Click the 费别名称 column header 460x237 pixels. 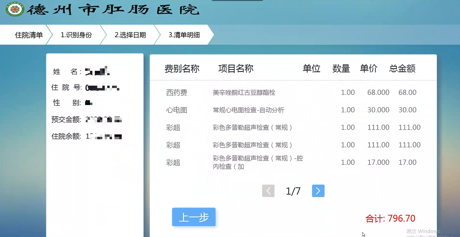coord(182,69)
